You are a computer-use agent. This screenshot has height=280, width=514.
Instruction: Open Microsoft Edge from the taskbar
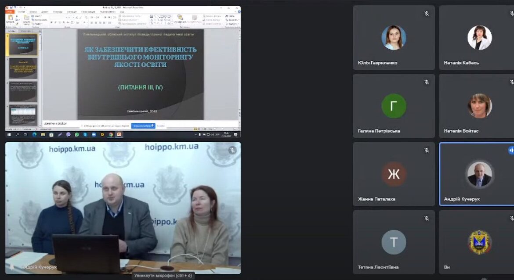pos(34,135)
